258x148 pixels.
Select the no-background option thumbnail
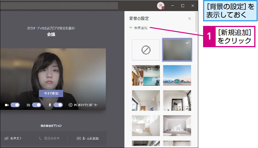click(x=146, y=50)
